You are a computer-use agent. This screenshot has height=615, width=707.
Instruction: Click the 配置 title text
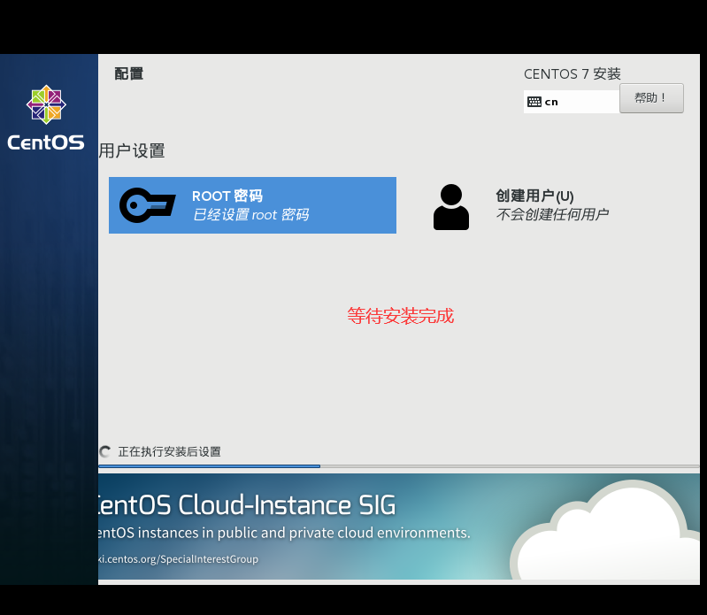pyautogui.click(x=129, y=73)
